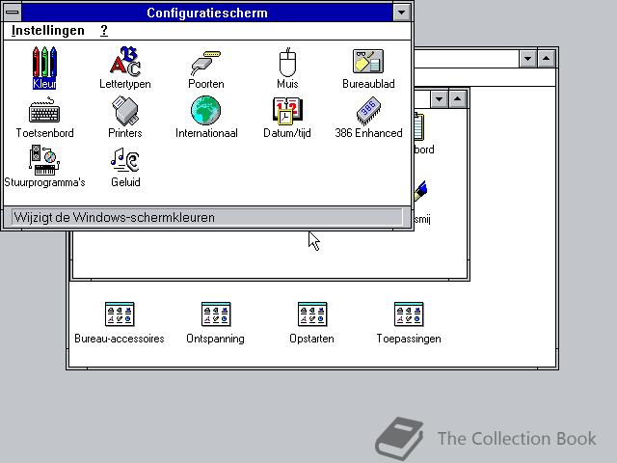Maximize the Program Manager back window
The height and width of the screenshot is (463, 617).
(x=547, y=59)
